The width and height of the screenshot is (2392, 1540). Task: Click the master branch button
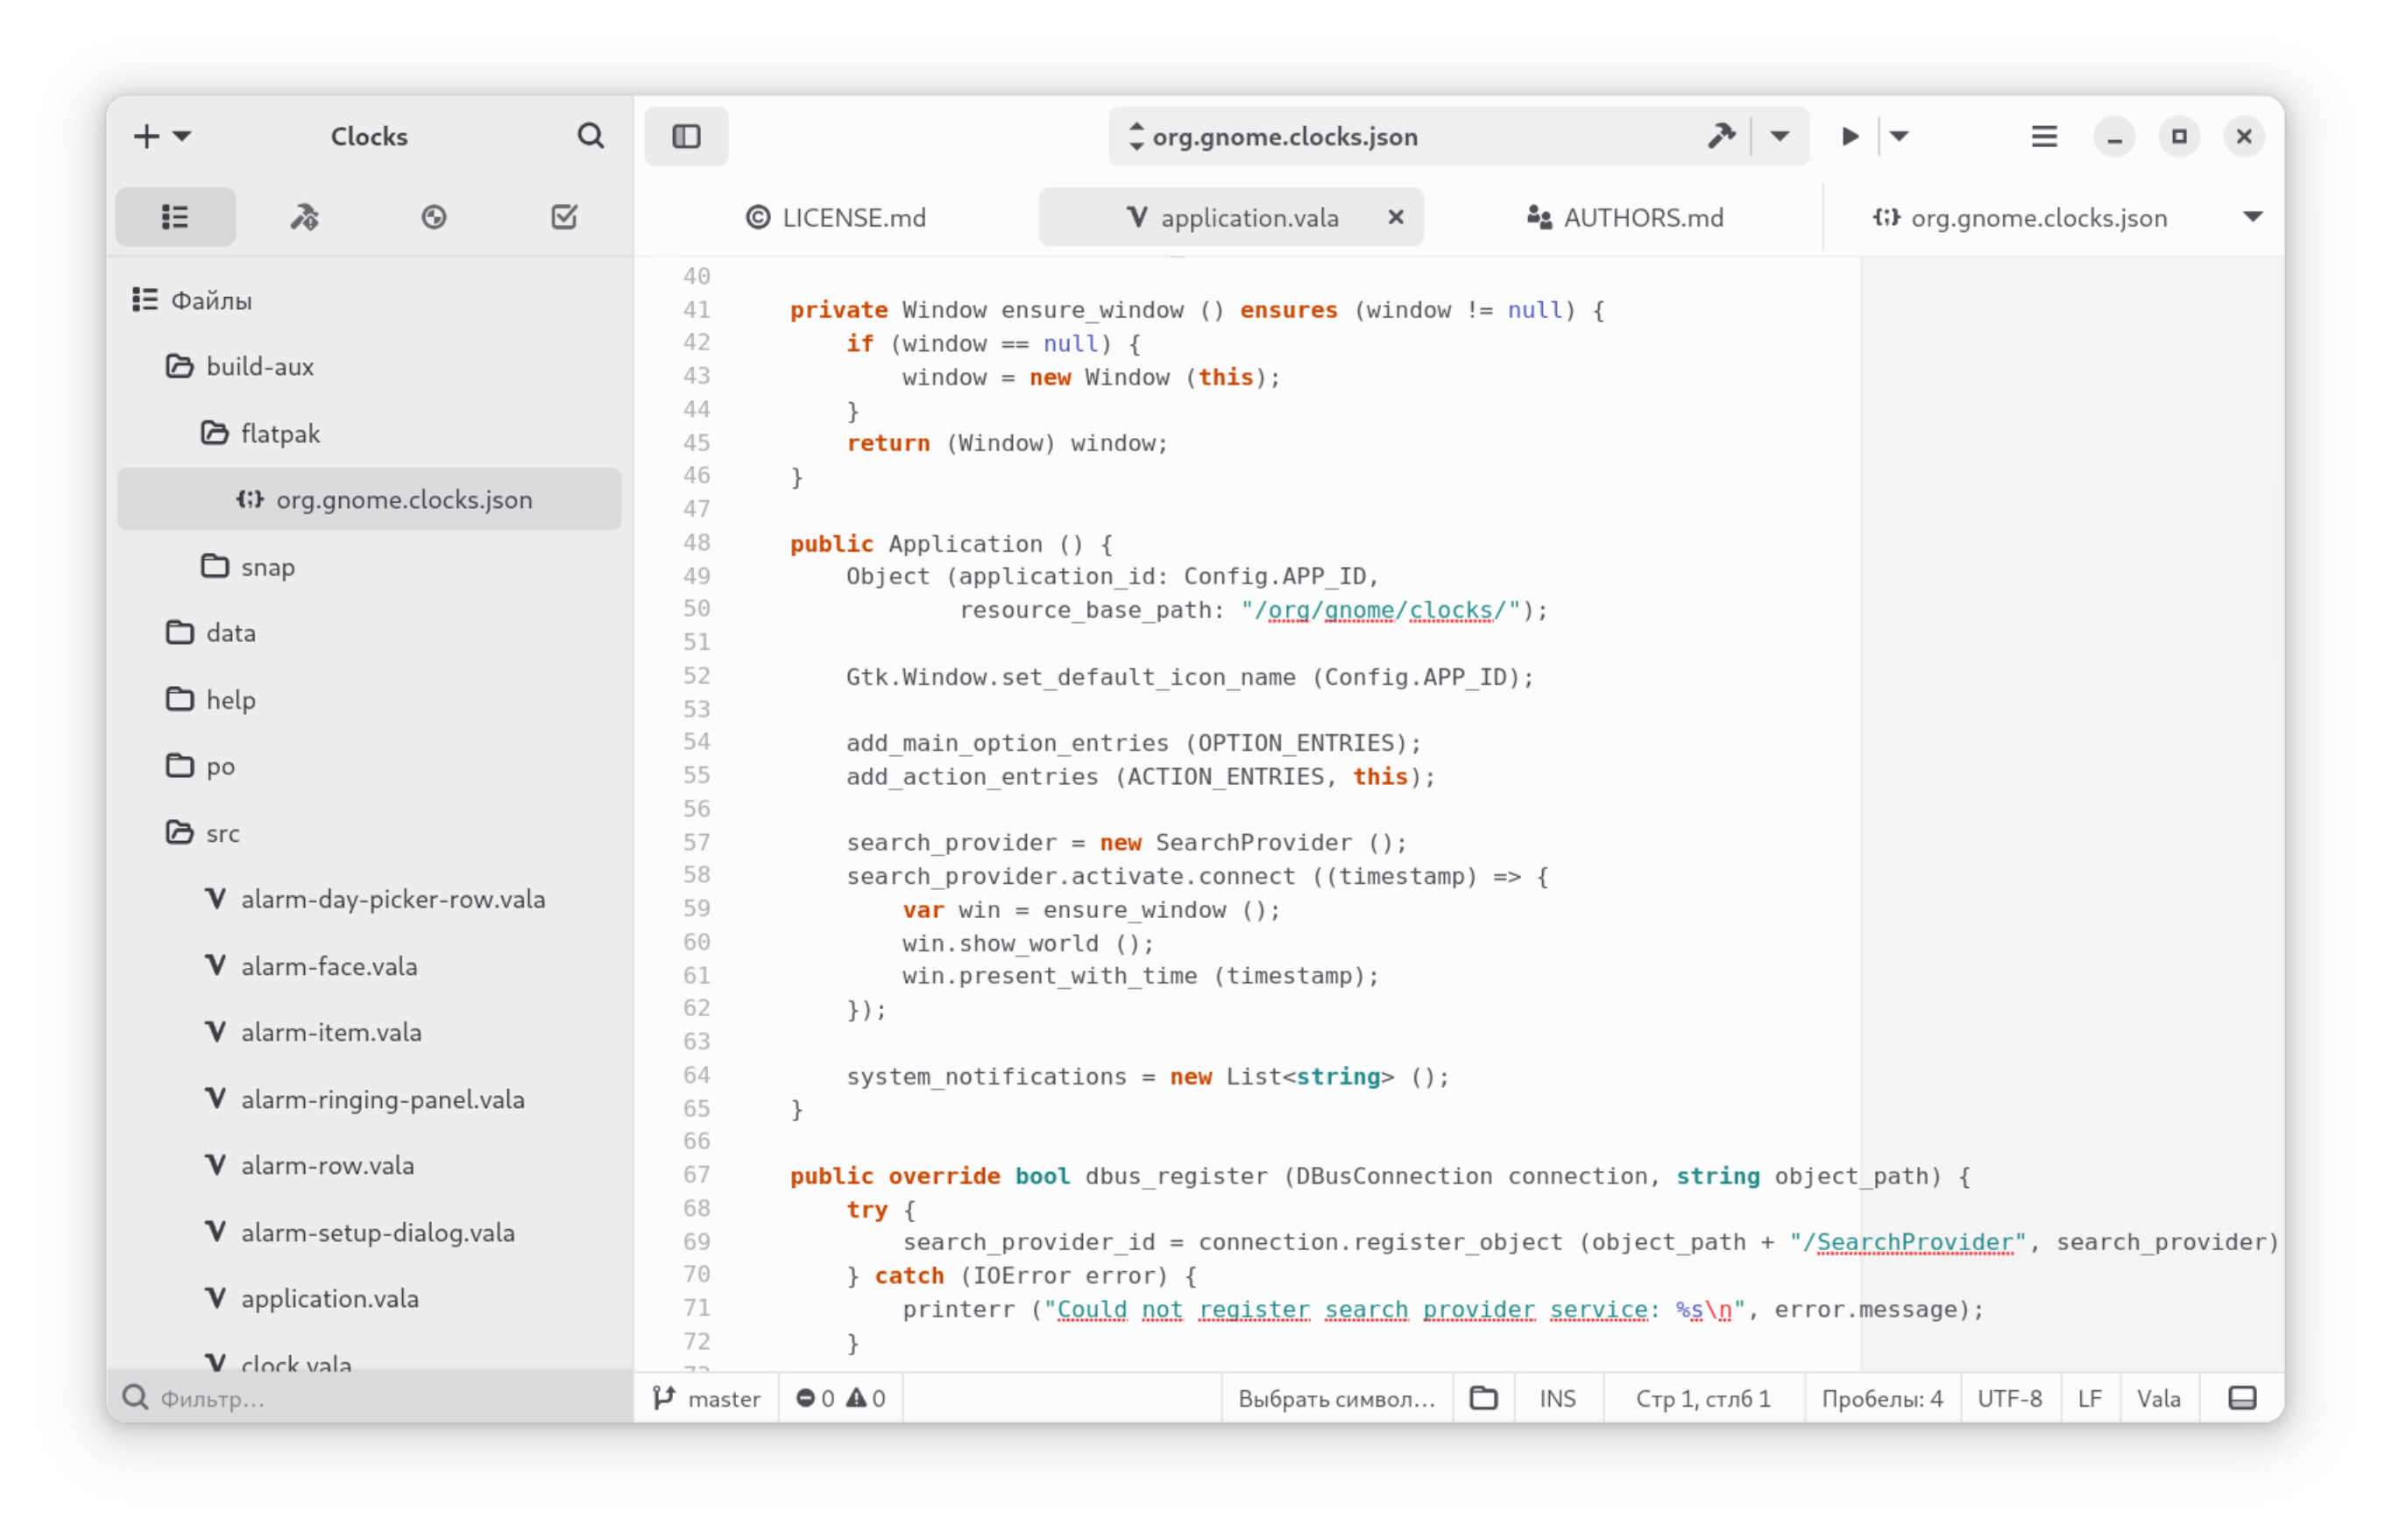pyautogui.click(x=707, y=1398)
